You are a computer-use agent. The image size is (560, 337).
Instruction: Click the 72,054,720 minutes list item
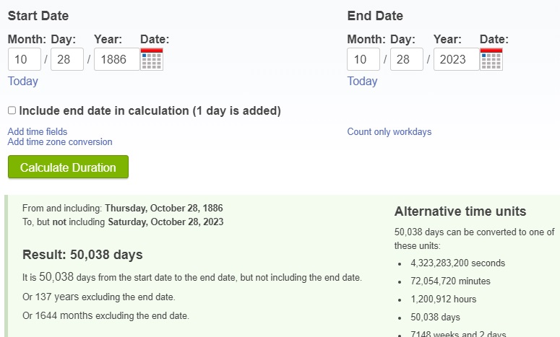point(450,281)
